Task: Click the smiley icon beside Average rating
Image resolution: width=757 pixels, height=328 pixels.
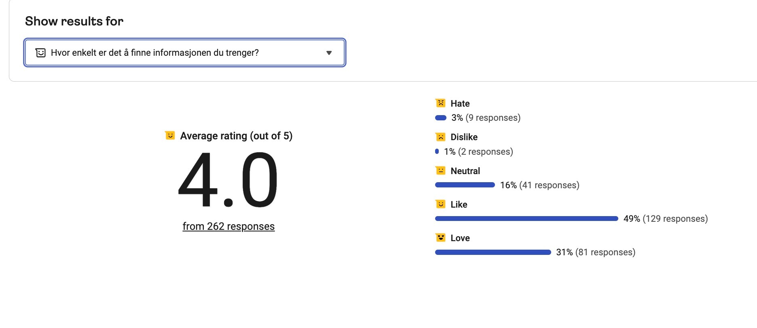Action: pos(170,135)
